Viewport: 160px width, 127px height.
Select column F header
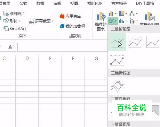pyautogui.click(x=73, y=58)
